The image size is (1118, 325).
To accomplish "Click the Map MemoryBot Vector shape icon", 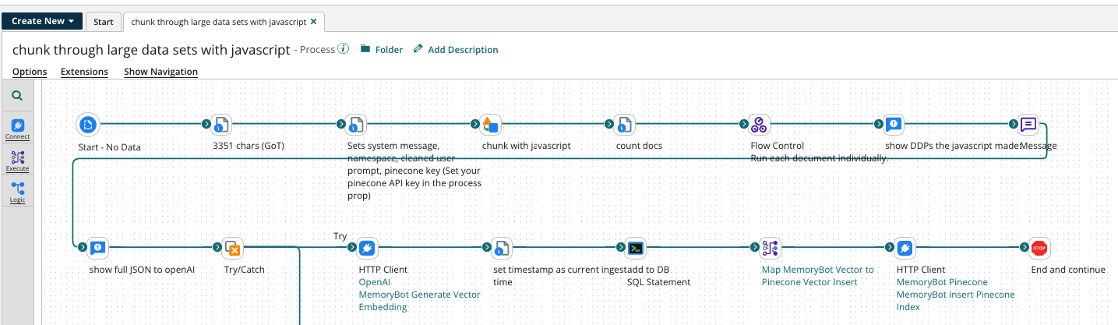I will [x=771, y=248].
